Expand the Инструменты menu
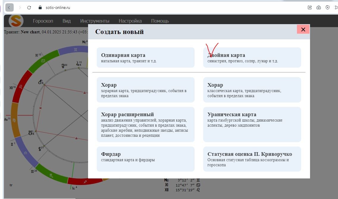338x199 pixels. point(94,21)
